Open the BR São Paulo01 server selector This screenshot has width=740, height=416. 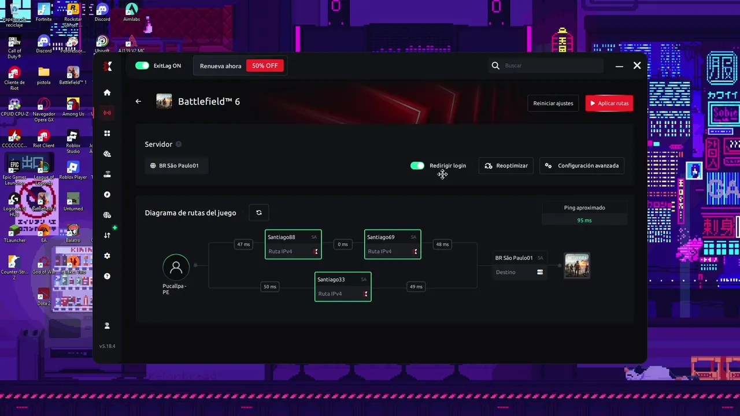point(176,166)
